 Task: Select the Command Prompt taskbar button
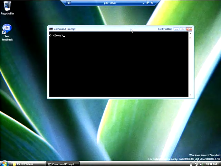63,164
